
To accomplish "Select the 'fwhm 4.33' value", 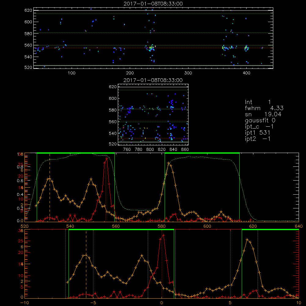I will pos(264,108).
